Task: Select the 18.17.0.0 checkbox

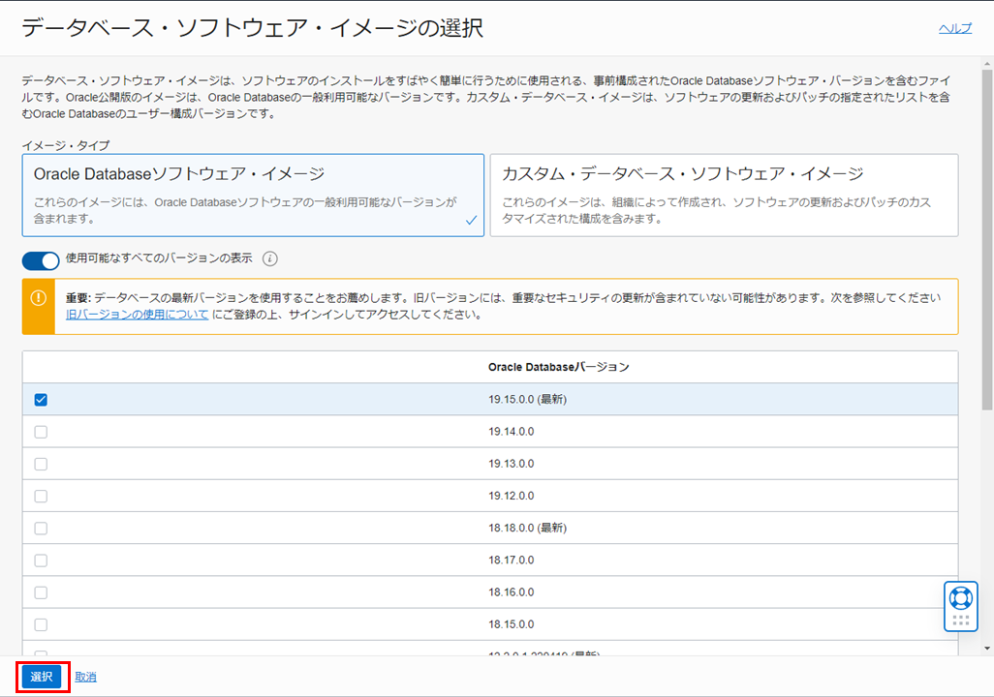Action: pyautogui.click(x=41, y=560)
